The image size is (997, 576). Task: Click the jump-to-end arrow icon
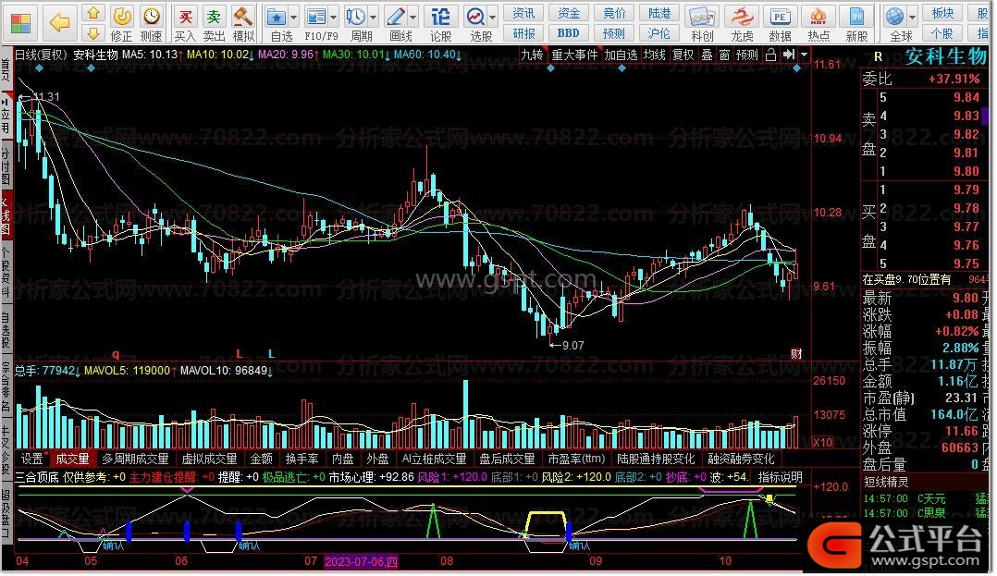point(788,55)
